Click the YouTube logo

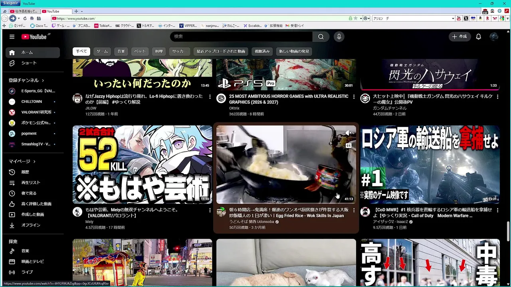point(36,37)
